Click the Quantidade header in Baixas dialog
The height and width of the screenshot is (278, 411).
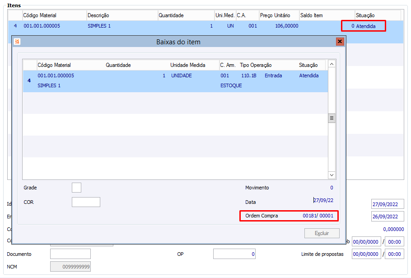118,65
